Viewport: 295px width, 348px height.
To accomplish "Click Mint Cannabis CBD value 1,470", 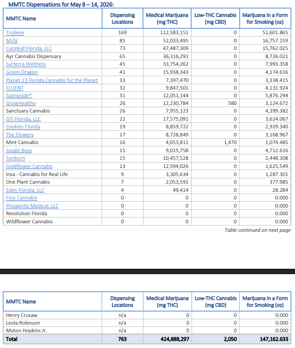I will coord(230,142).
